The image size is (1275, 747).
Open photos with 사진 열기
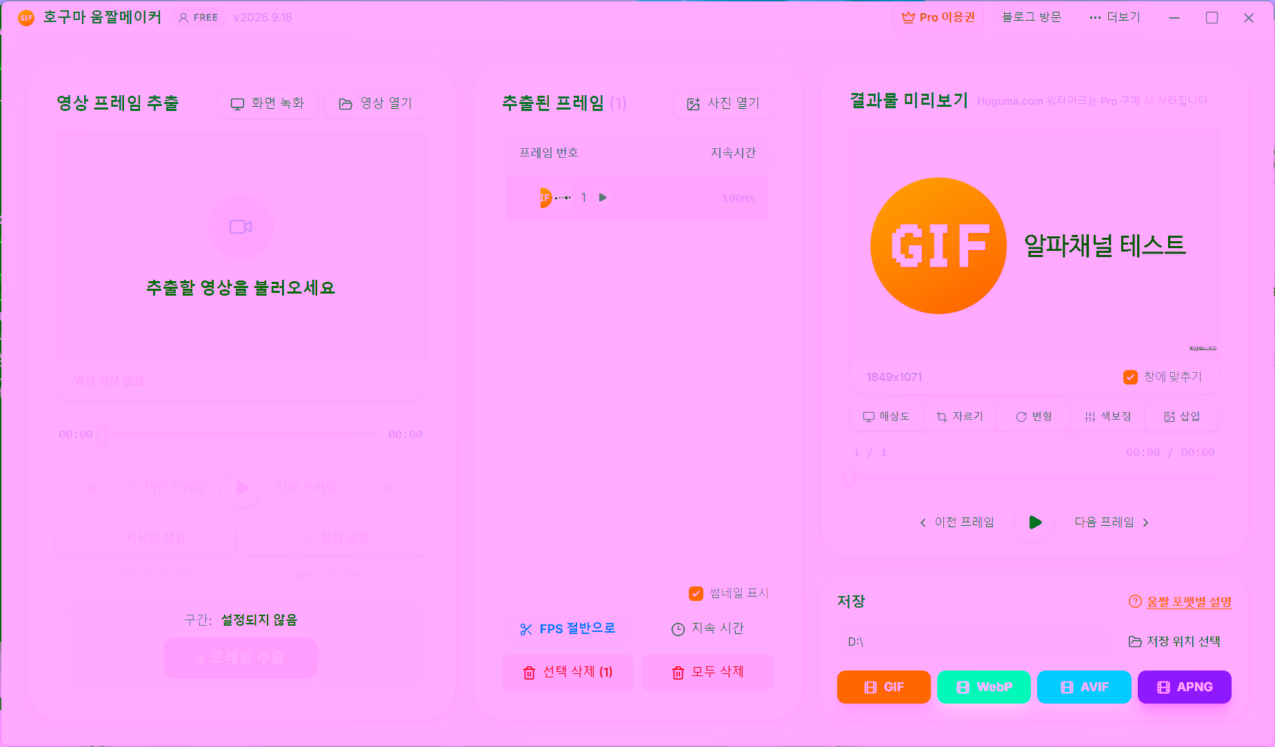click(723, 103)
